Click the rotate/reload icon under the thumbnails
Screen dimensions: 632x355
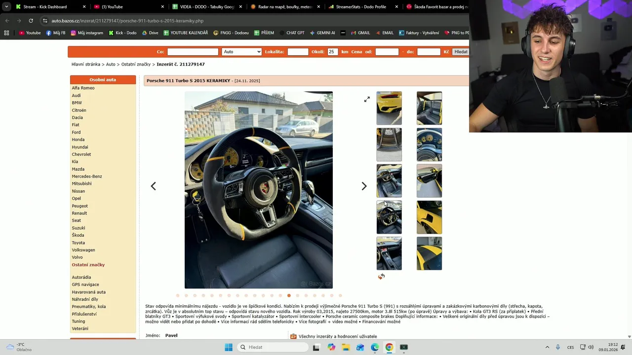click(381, 277)
